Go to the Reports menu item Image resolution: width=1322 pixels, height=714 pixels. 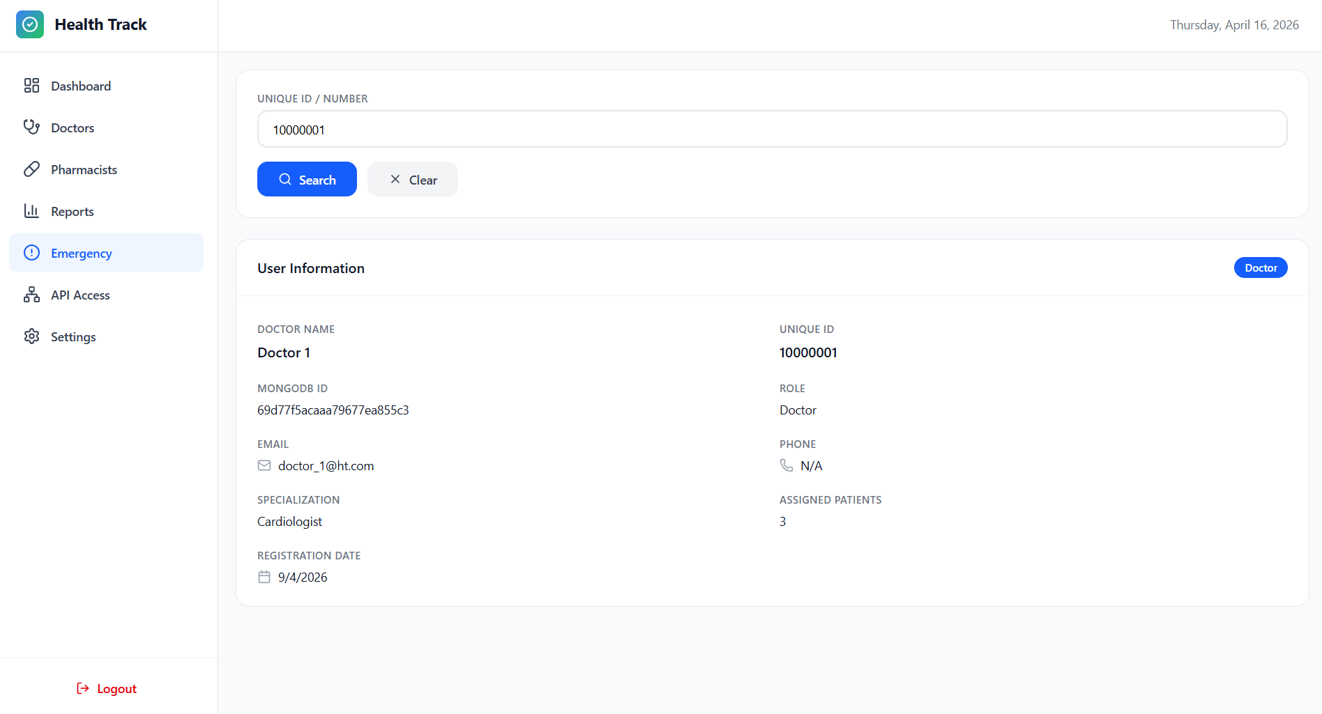pyautogui.click(x=73, y=211)
